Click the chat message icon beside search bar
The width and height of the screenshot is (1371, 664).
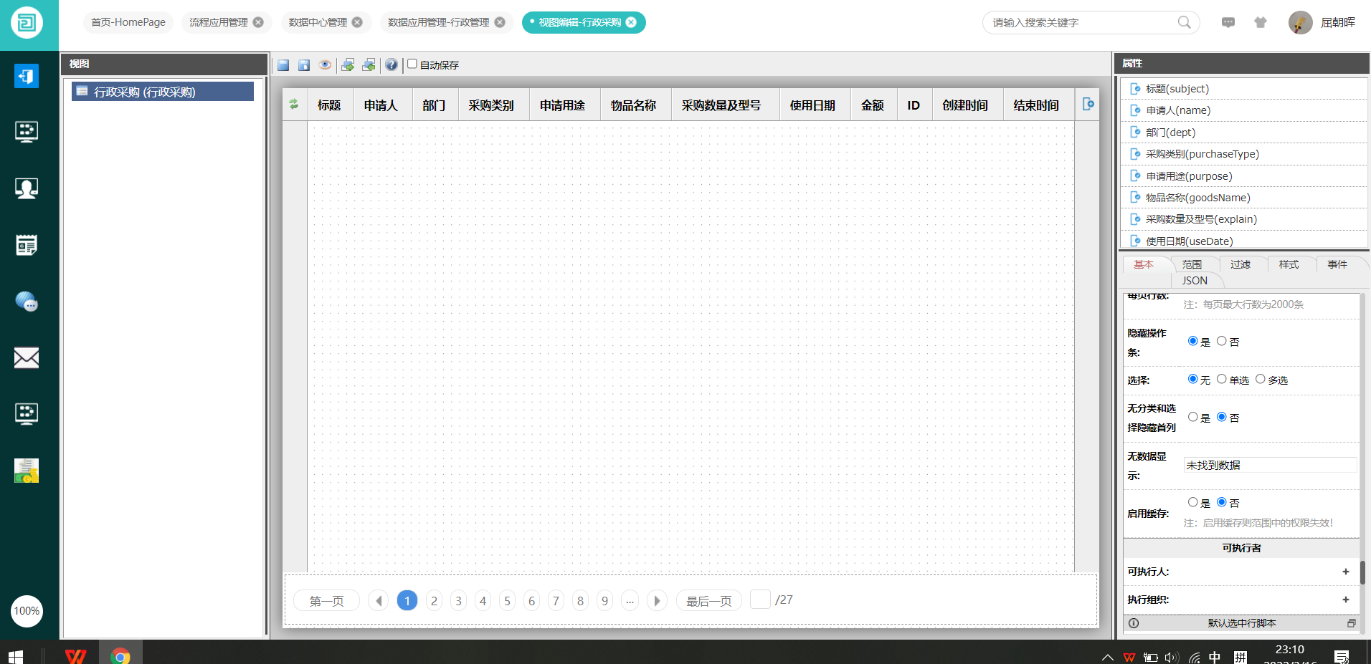click(x=1228, y=23)
